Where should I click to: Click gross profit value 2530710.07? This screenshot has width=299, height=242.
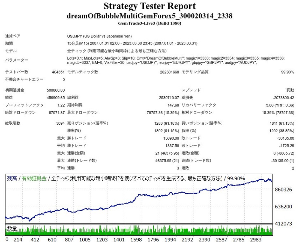pos(169,98)
